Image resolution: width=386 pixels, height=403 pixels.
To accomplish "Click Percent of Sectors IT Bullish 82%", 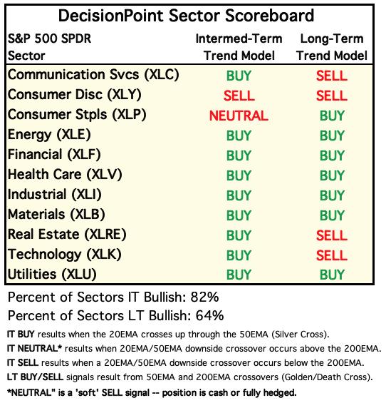I will click(113, 297).
